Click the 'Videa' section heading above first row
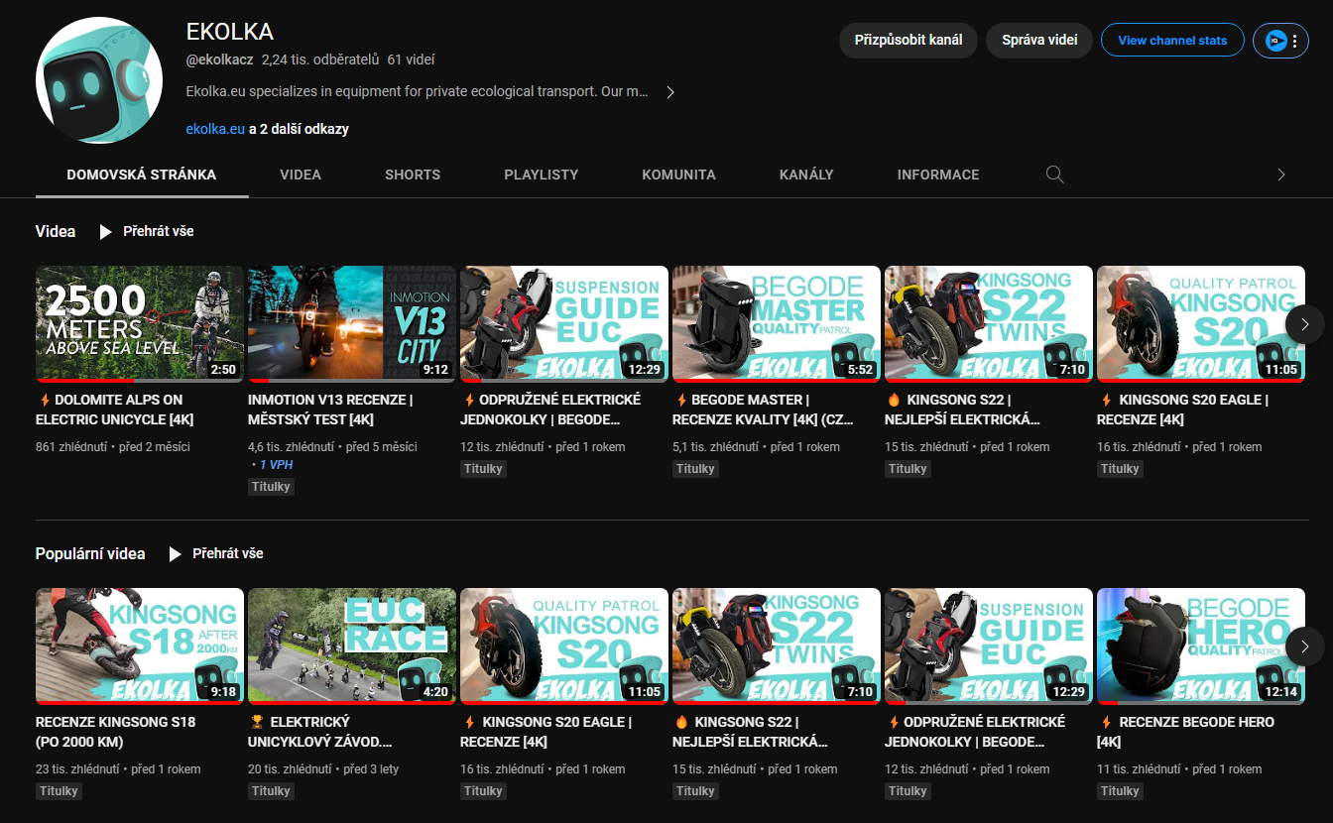1333x823 pixels. pyautogui.click(x=56, y=231)
